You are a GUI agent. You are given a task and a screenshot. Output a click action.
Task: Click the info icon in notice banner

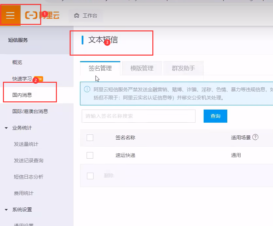tap(87, 89)
